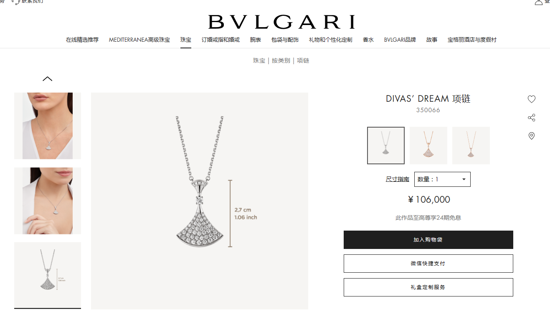Open the 珠宝 menu

point(186,40)
